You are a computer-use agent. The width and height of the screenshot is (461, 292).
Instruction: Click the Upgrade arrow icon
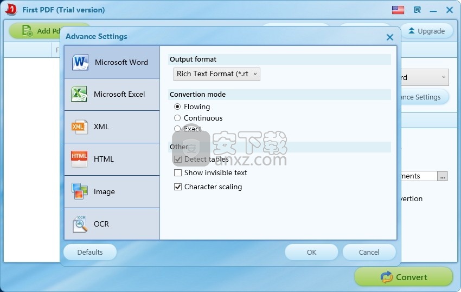(x=412, y=31)
